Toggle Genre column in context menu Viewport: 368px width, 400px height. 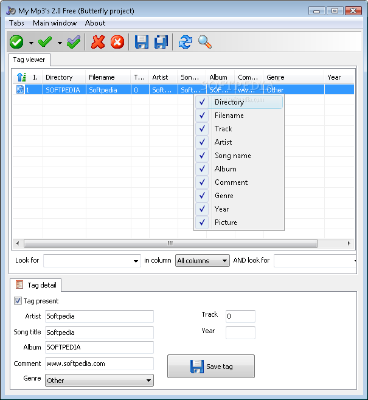pos(239,196)
